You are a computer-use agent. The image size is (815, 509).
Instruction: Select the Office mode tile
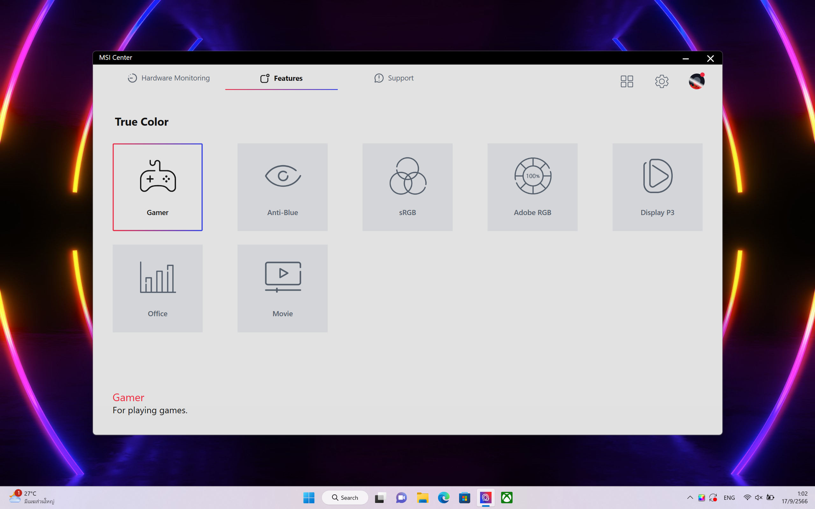coord(158,289)
